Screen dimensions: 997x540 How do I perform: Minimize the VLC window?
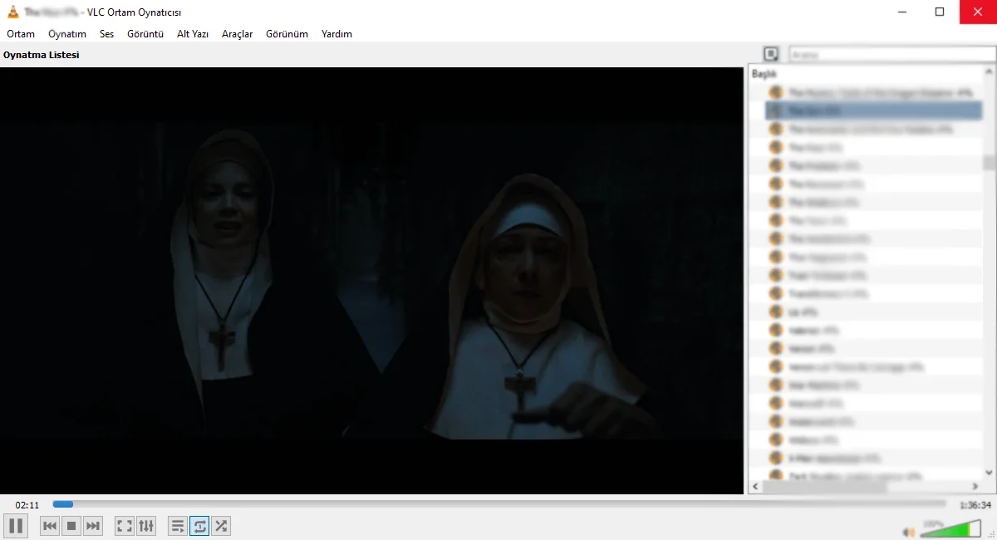coord(901,12)
